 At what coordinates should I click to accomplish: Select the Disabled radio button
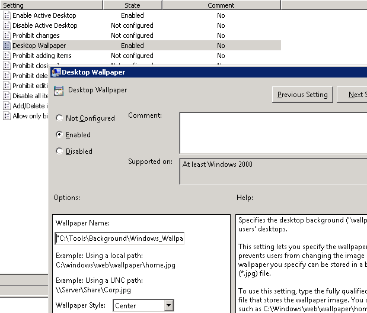[x=59, y=151]
